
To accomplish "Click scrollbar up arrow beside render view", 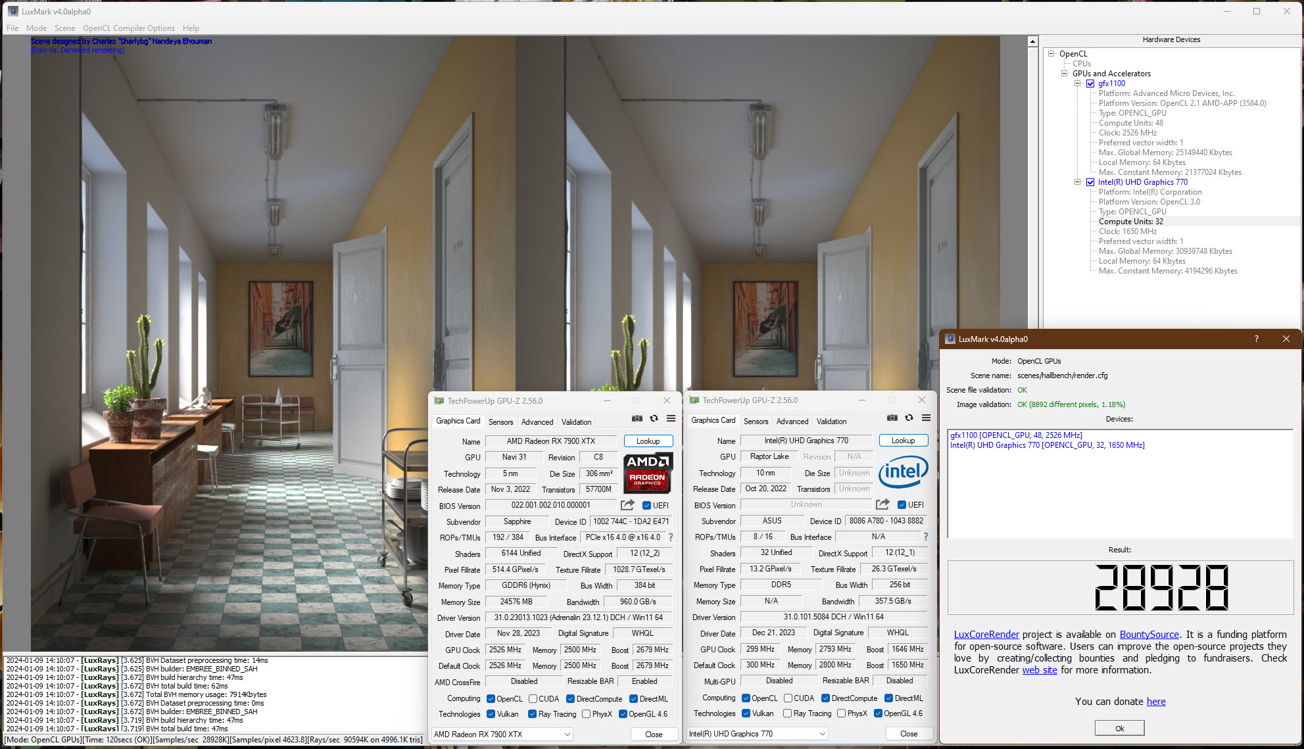I will point(1033,41).
